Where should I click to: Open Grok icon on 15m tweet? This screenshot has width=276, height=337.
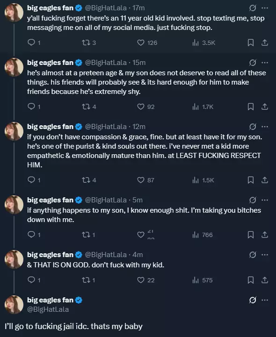tap(253, 63)
